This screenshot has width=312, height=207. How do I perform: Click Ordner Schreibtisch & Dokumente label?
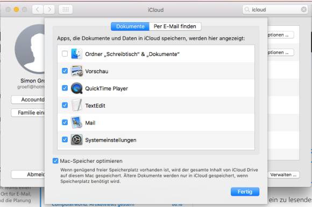click(132, 54)
